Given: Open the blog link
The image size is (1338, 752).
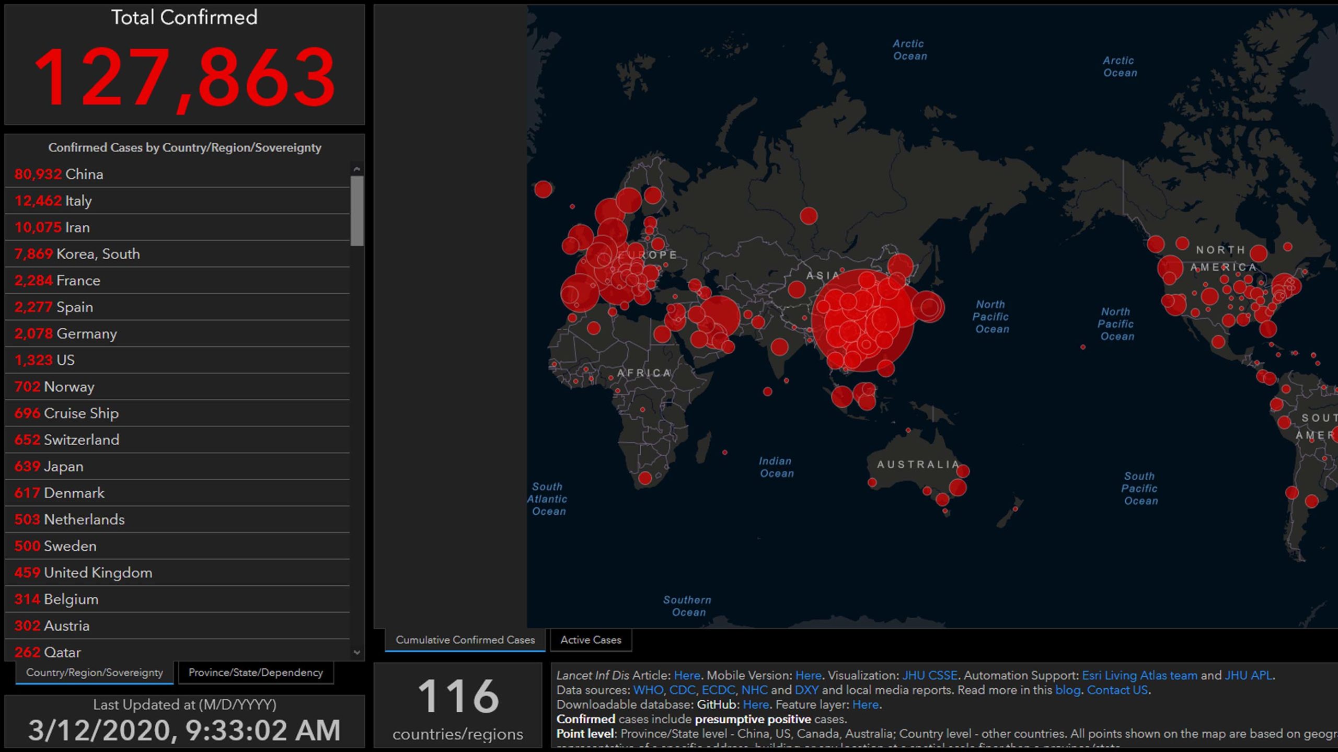Looking at the screenshot, I should click(1068, 690).
